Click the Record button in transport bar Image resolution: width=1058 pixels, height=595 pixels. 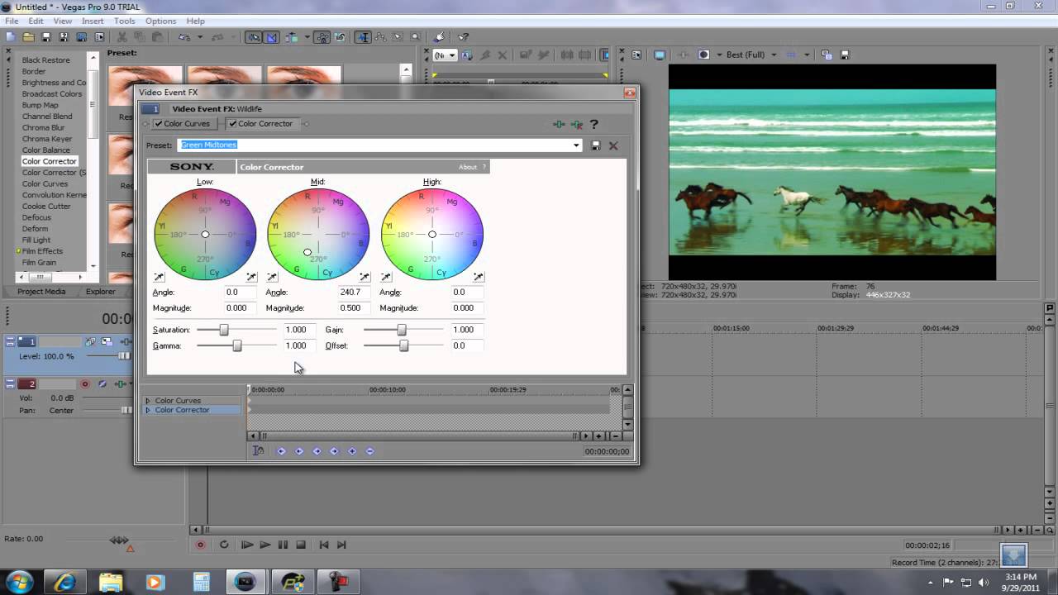(x=200, y=545)
